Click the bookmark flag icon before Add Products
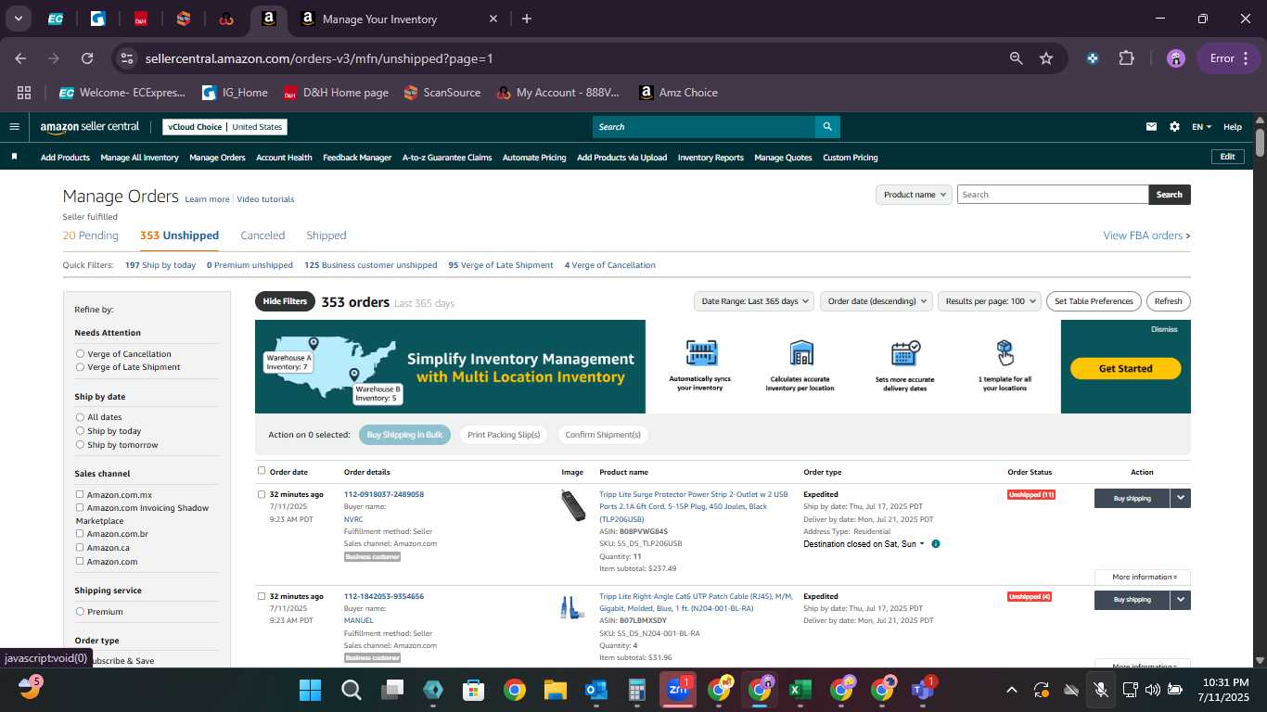 pyautogui.click(x=14, y=157)
